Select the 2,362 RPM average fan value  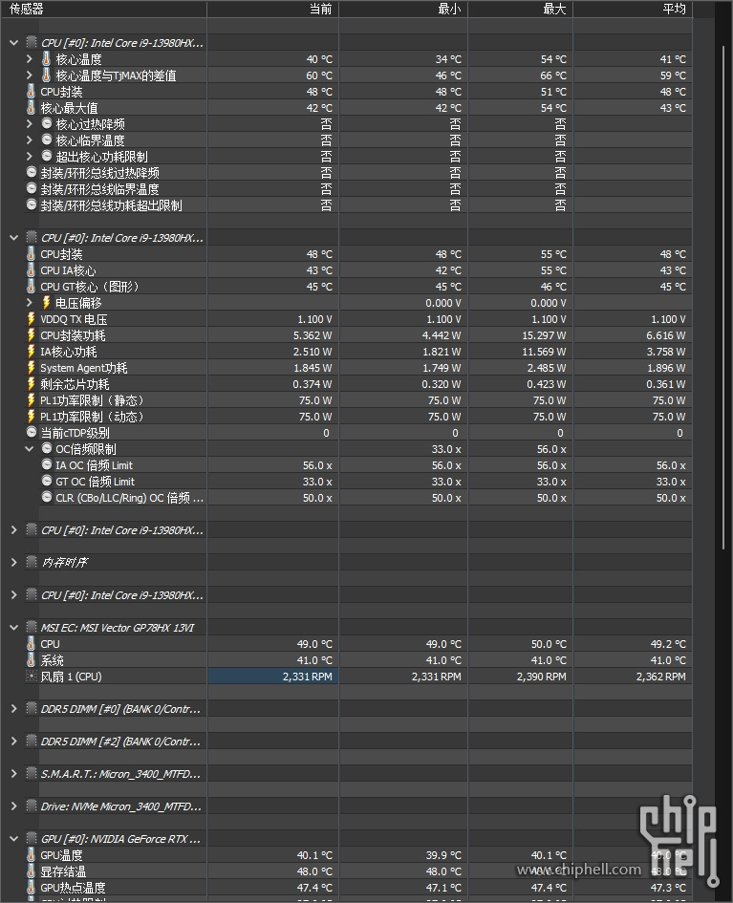click(x=661, y=677)
